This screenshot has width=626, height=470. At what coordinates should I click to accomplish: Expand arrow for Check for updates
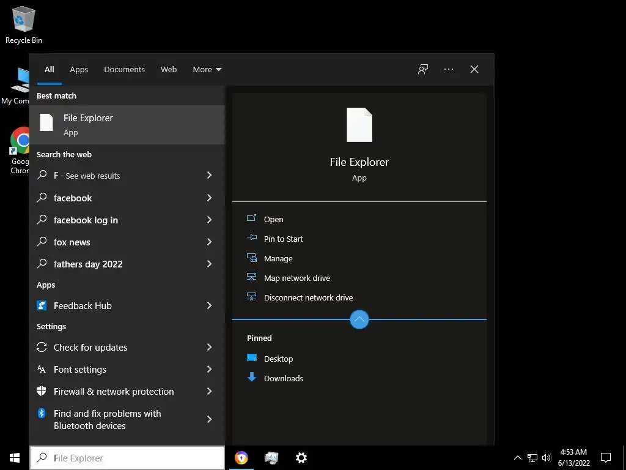tap(209, 347)
